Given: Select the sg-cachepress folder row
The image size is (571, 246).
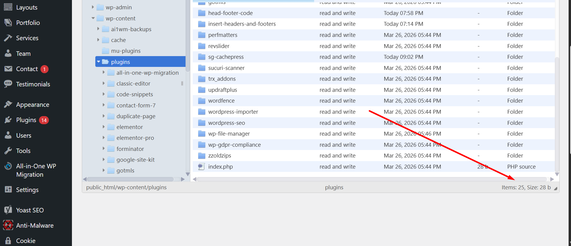Looking at the screenshot, I should pos(373,57).
